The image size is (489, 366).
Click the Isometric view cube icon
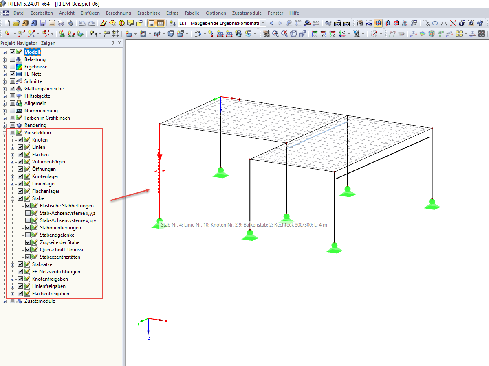click(293, 34)
